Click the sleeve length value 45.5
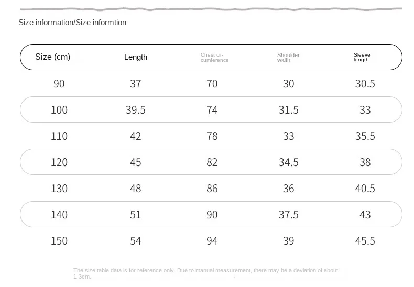Viewport: 414px width, 287px height. point(365,241)
